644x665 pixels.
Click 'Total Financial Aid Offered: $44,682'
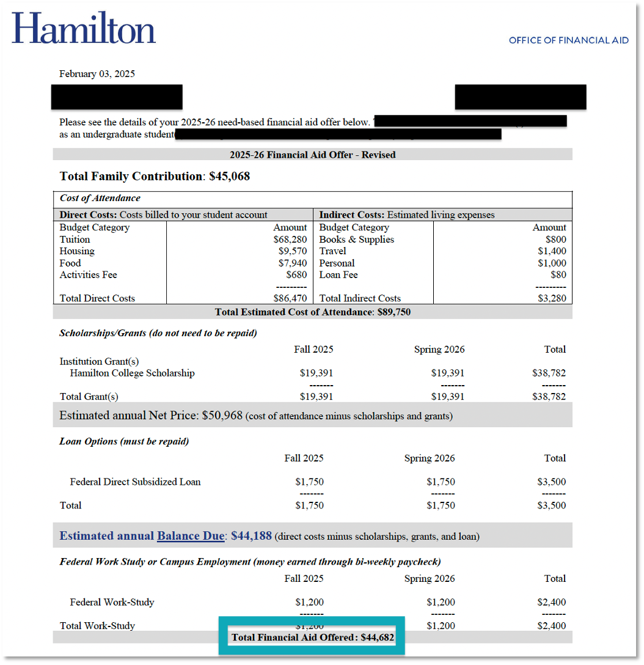coord(312,637)
